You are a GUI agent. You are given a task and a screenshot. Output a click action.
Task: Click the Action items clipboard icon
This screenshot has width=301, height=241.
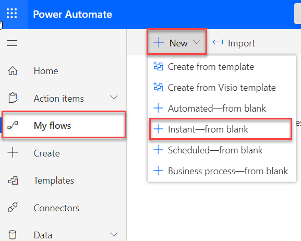pyautogui.click(x=13, y=98)
